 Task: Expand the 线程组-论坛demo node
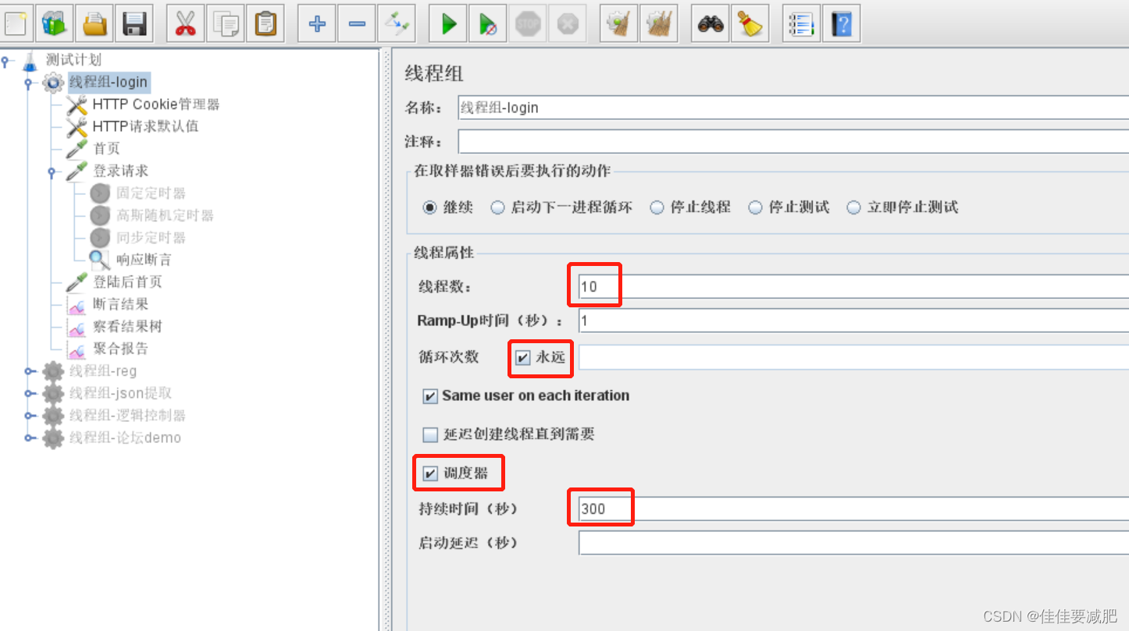point(30,438)
